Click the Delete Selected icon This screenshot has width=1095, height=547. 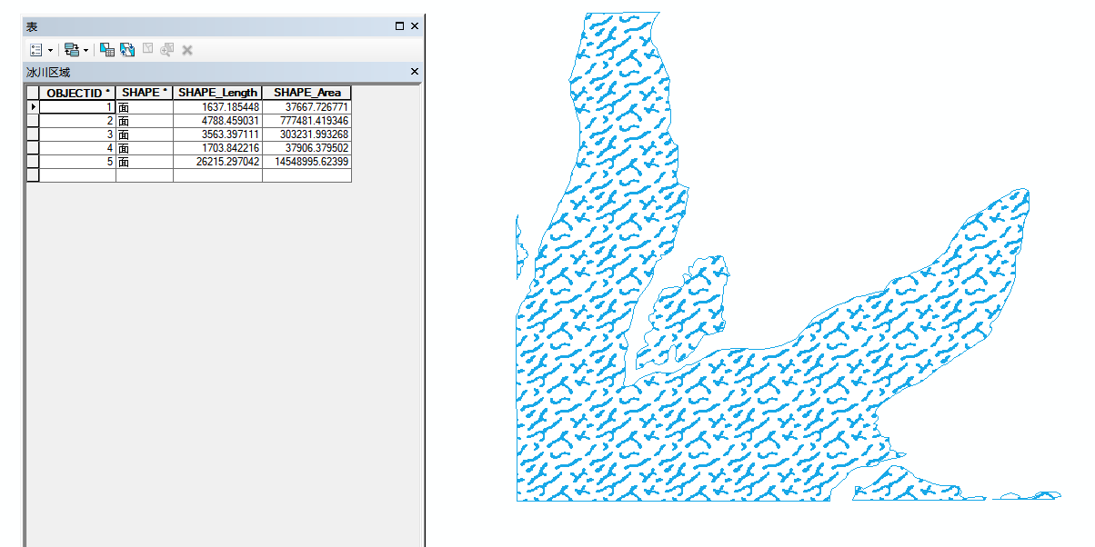click(187, 50)
